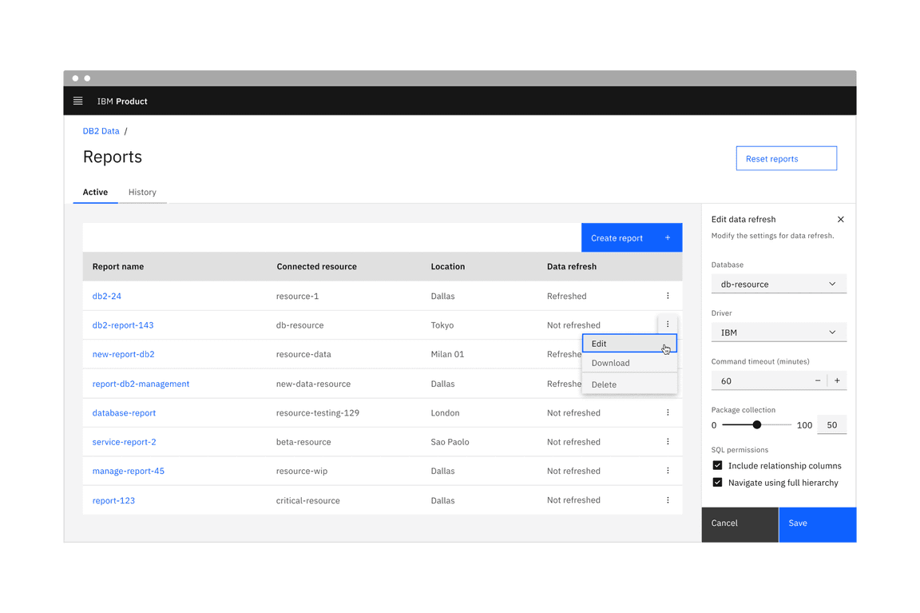
Task: Open the Database dropdown
Action: 779,284
